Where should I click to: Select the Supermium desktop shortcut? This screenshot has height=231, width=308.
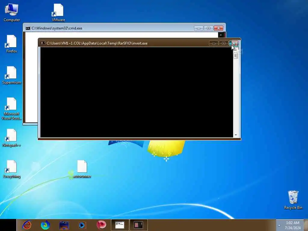12,75
